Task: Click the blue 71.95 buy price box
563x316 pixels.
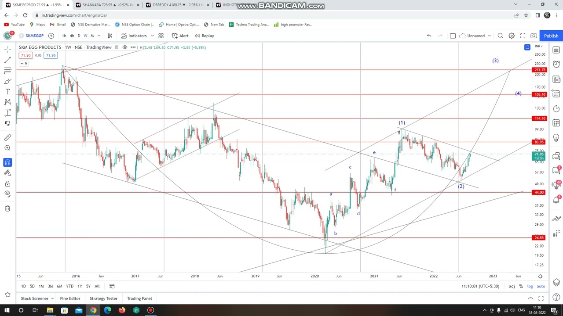Action: tap(51, 55)
